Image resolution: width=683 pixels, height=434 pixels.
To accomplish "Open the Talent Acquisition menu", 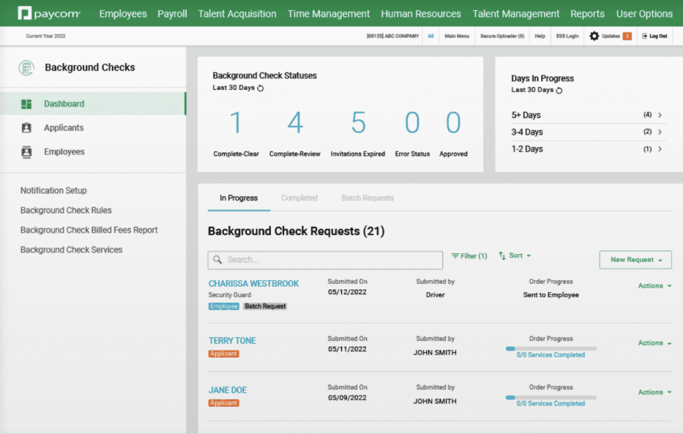I will pos(237,13).
